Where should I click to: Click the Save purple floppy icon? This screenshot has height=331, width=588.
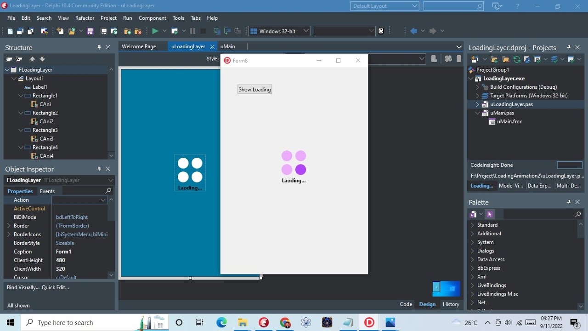(x=90, y=31)
